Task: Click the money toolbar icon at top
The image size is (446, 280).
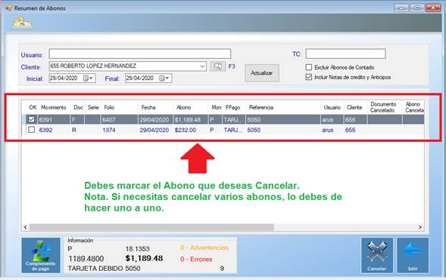Action: click(x=22, y=23)
